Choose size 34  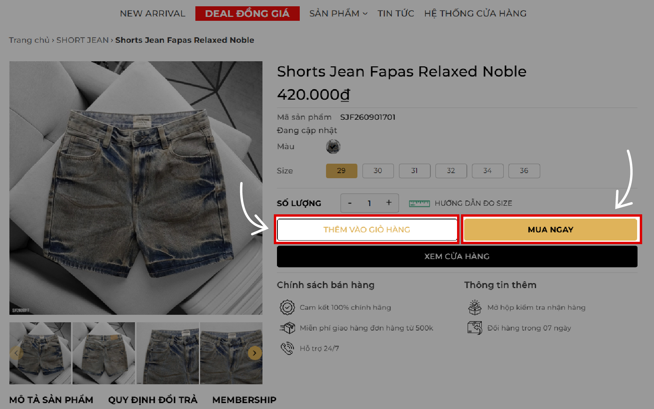coord(487,171)
